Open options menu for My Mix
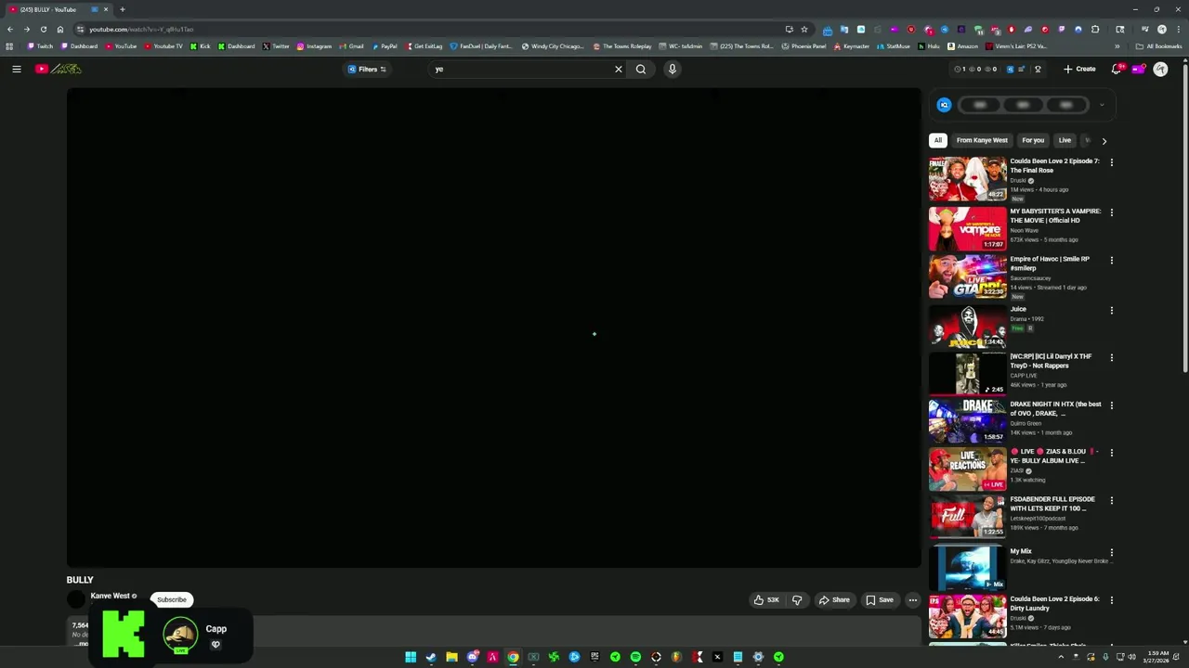Viewport: 1189px width, 668px height. pyautogui.click(x=1111, y=553)
